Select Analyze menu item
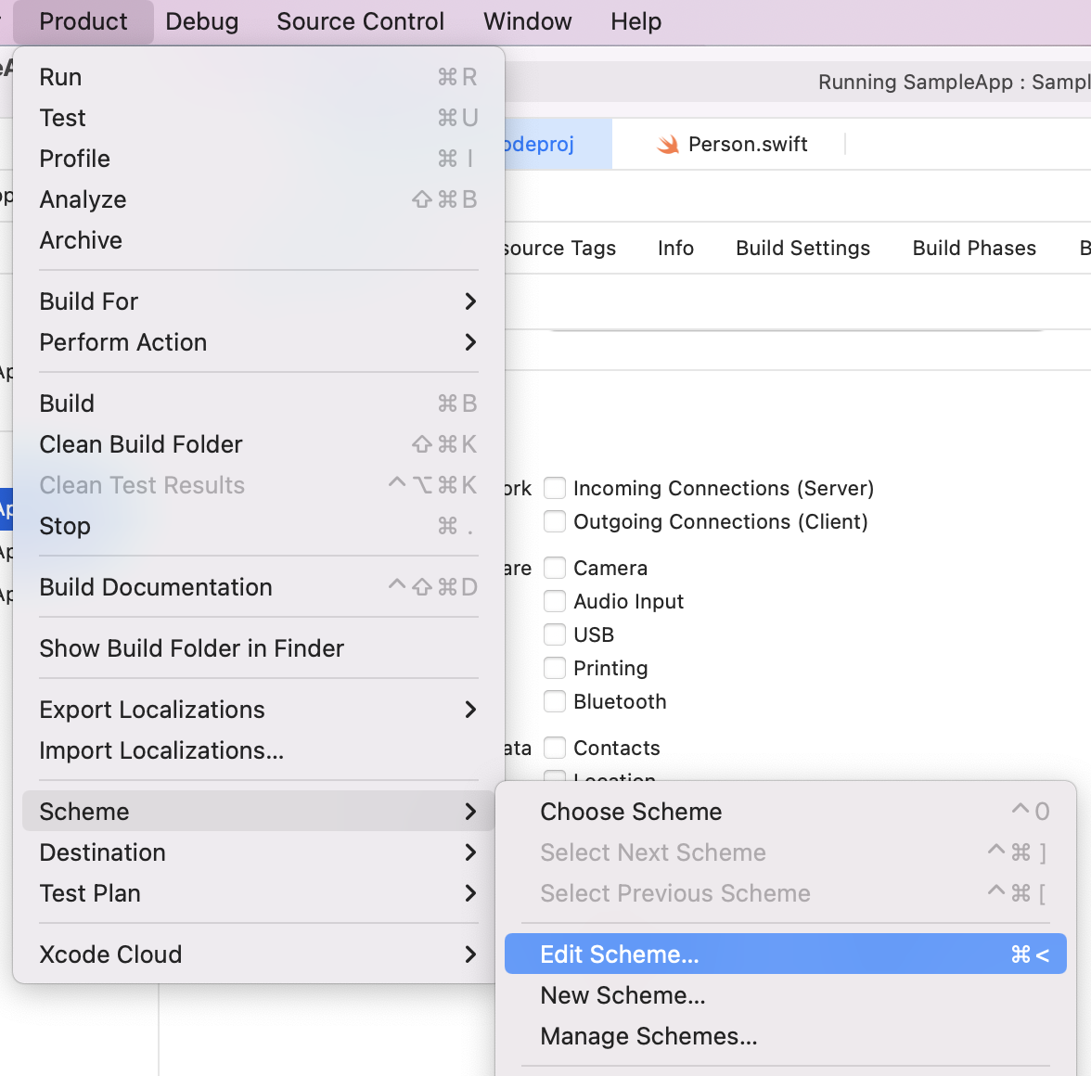This screenshot has height=1076, width=1091. coord(258,199)
